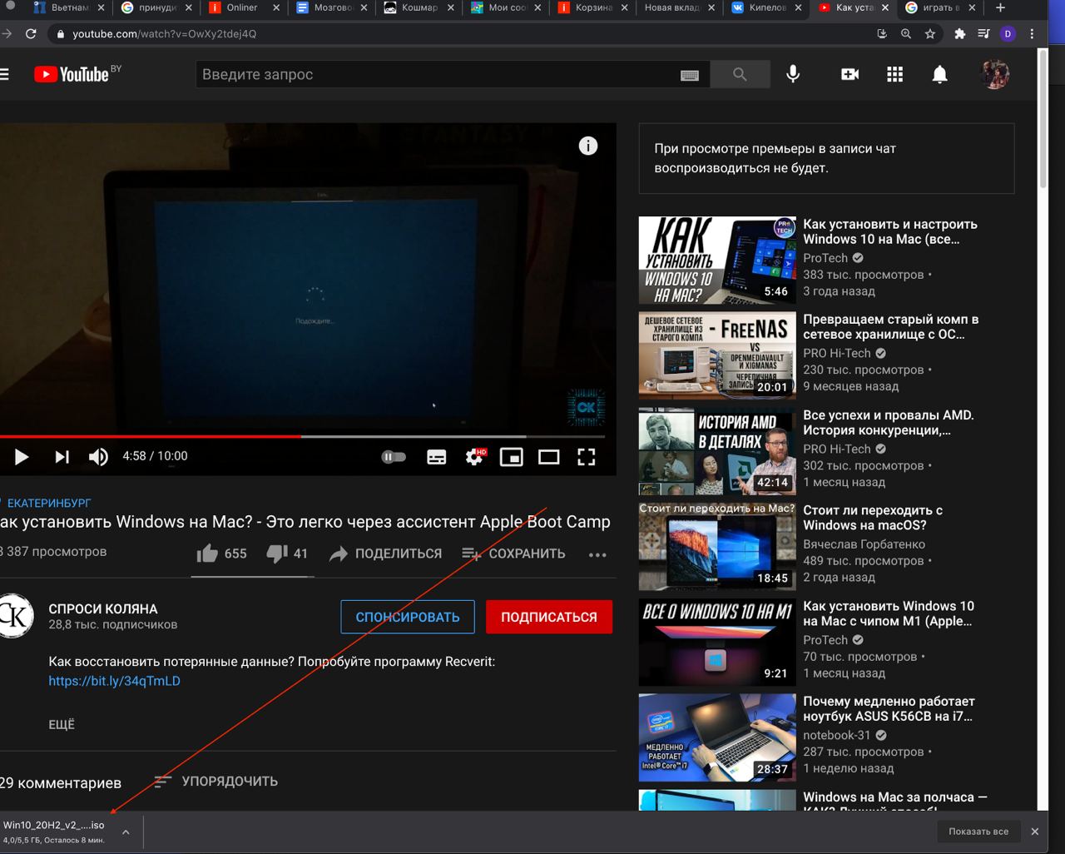This screenshot has width=1065, height=854.
Task: Click the magnifier search button
Action: click(x=740, y=74)
